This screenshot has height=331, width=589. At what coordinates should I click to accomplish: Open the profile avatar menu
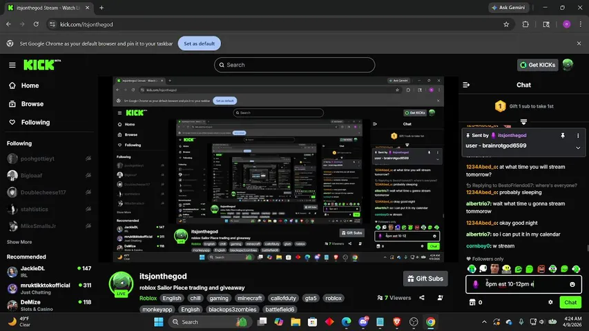tap(568, 65)
